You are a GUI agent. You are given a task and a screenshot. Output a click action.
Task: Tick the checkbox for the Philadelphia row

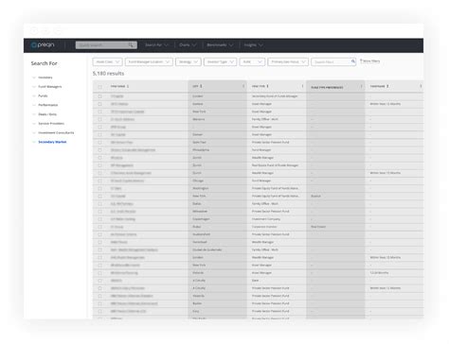point(100,150)
